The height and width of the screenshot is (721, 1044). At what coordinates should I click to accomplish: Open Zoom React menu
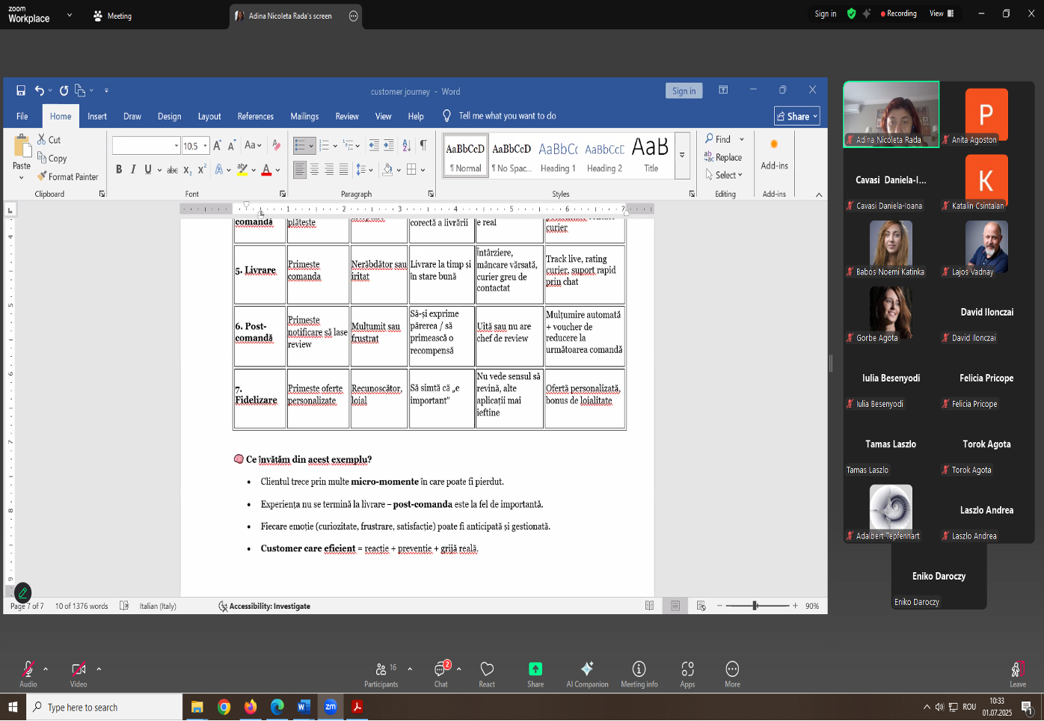(x=487, y=674)
